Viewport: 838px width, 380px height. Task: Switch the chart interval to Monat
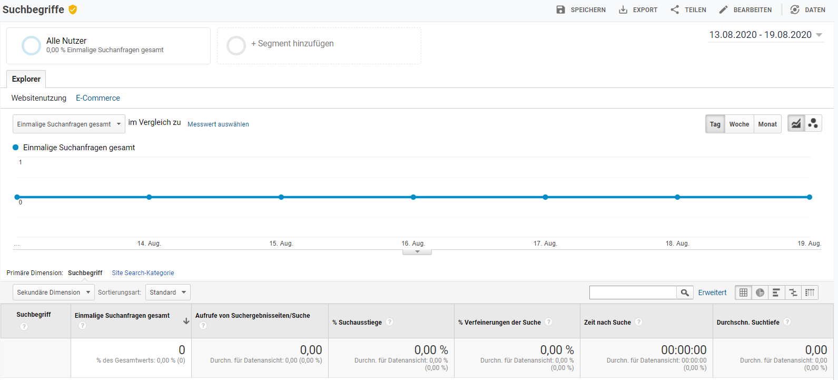[x=767, y=124]
